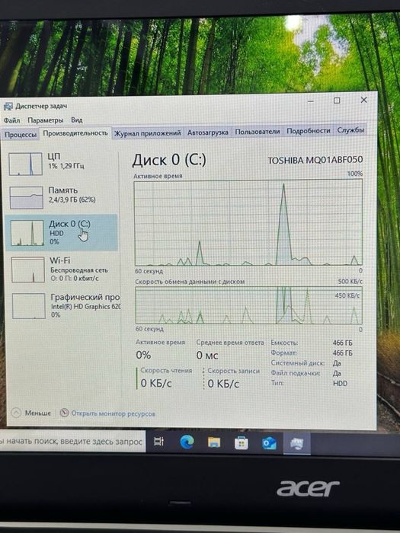Close the Task Manager window
This screenshot has width=400, height=533.
363,100
